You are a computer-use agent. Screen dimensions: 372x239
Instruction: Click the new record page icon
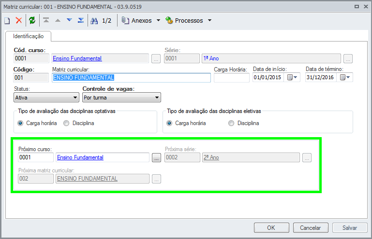7,21
